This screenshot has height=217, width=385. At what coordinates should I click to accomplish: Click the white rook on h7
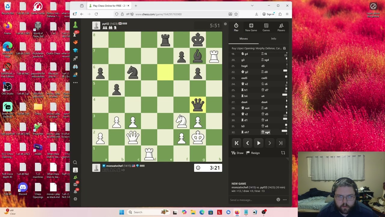pos(214,56)
